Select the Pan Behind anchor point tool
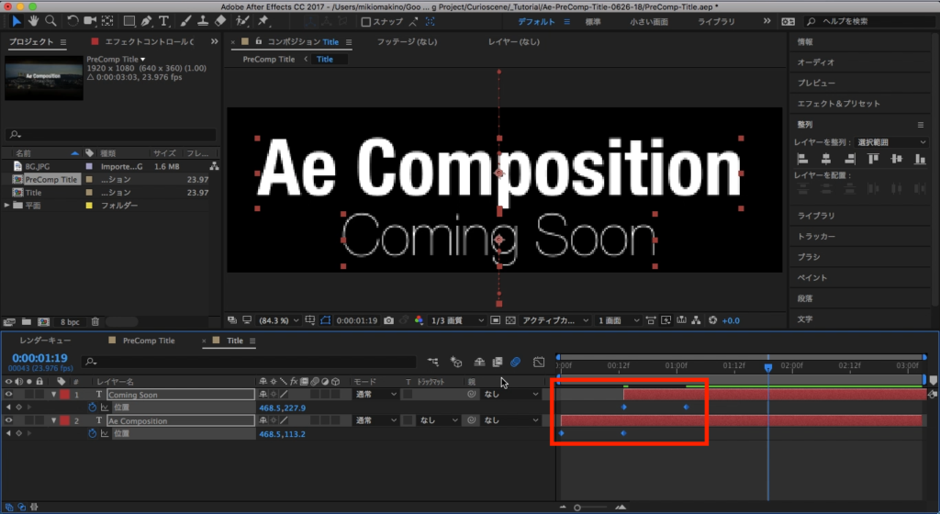This screenshot has height=514, width=940. coord(107,21)
